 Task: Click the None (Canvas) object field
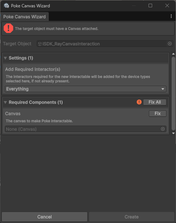(85, 129)
